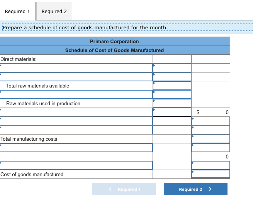Open label dropdown directly below Total manufacturing costs
253x202 pixels.
[x=76, y=148]
